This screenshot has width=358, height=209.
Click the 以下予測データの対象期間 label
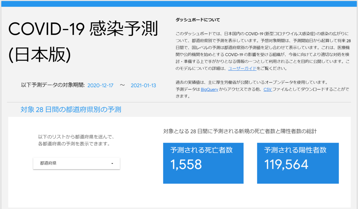pos(53,86)
